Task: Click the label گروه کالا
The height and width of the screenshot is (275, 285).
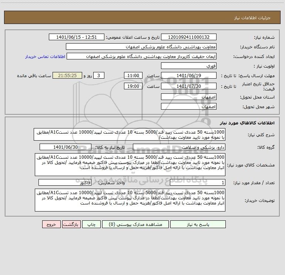Action: pos(266,147)
